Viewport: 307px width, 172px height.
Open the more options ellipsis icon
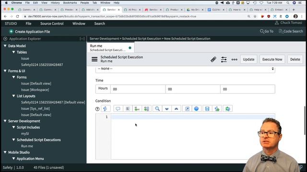[x=235, y=59]
